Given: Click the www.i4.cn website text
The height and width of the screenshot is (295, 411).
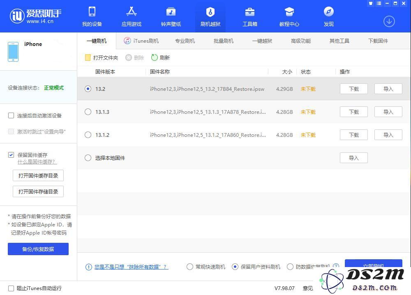Looking at the screenshot, I should (40, 21).
